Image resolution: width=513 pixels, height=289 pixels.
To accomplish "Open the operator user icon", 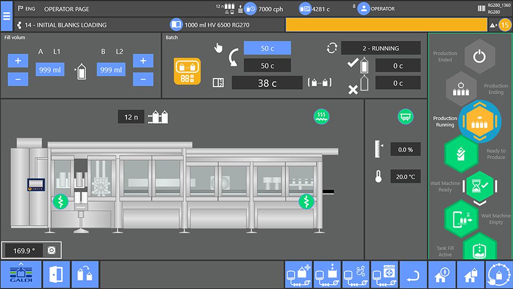I will click(x=363, y=8).
